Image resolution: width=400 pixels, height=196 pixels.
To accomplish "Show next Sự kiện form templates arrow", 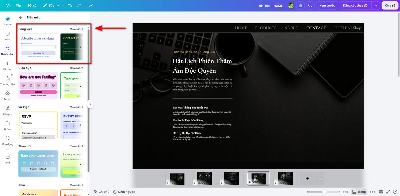I will [81, 125].
